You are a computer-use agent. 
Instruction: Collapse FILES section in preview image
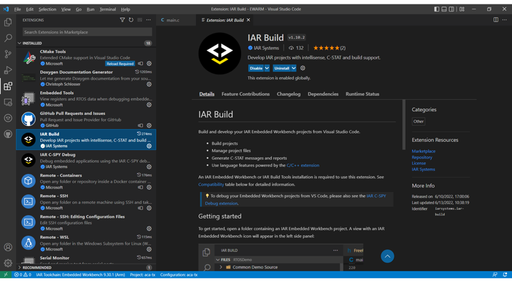click(x=218, y=259)
